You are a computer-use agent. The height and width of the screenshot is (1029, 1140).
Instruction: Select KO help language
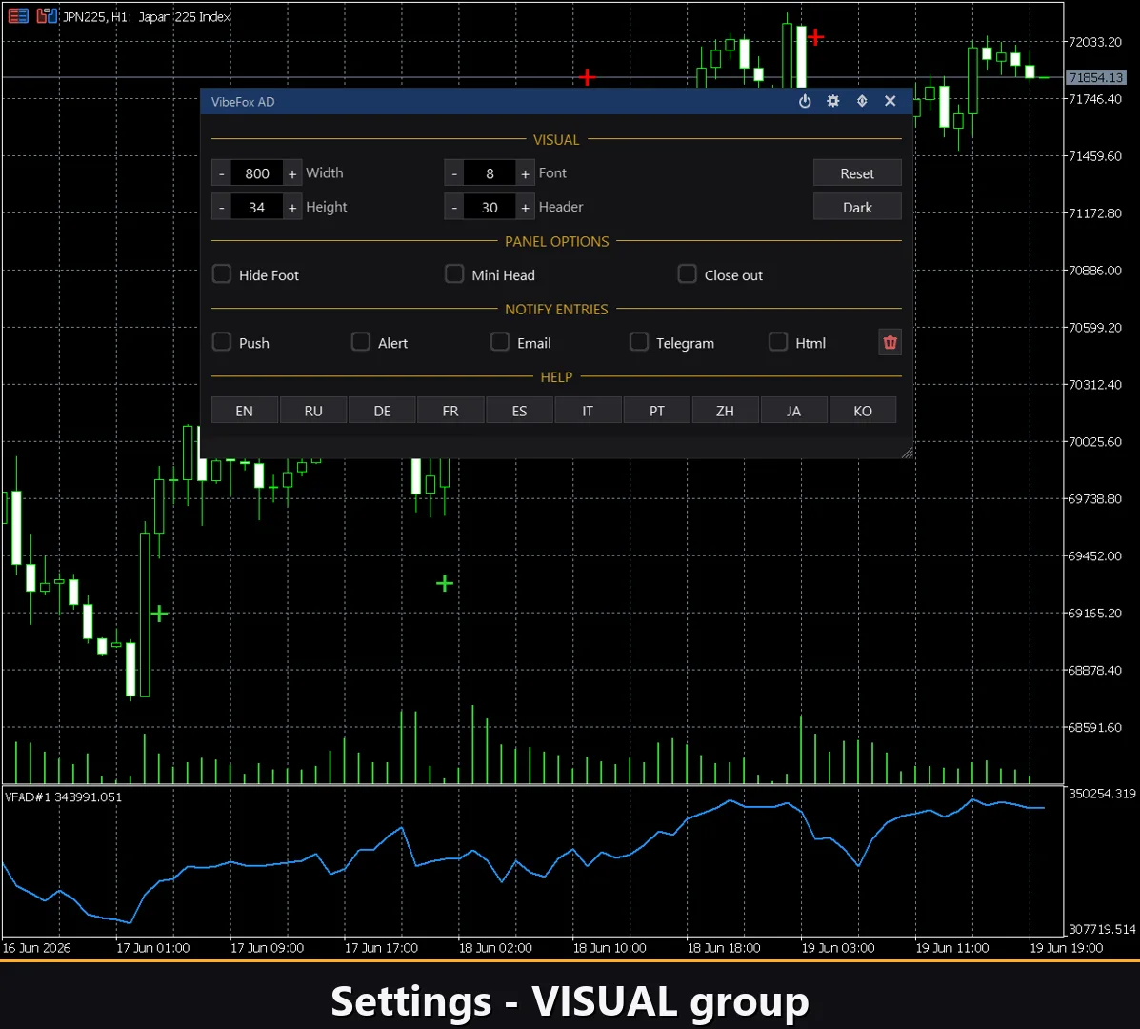863,410
